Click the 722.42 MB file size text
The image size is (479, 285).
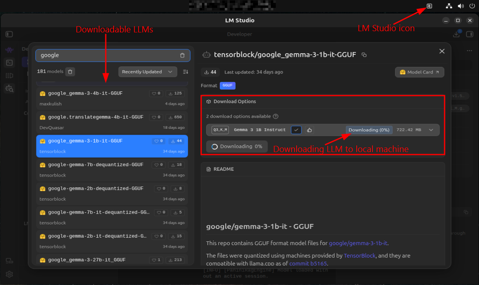click(409, 130)
